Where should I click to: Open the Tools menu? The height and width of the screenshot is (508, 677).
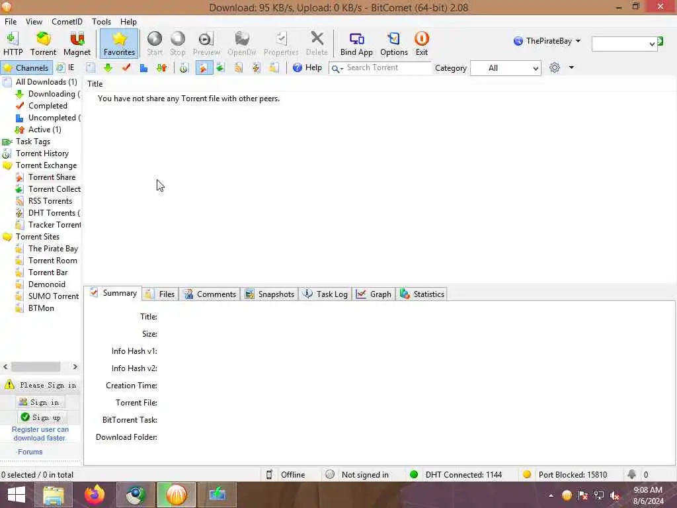[x=101, y=22]
